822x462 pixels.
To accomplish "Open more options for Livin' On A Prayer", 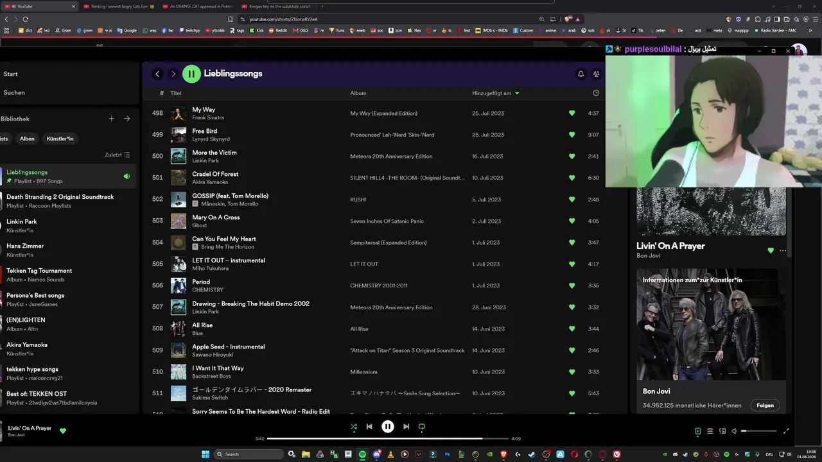I will click(783, 251).
